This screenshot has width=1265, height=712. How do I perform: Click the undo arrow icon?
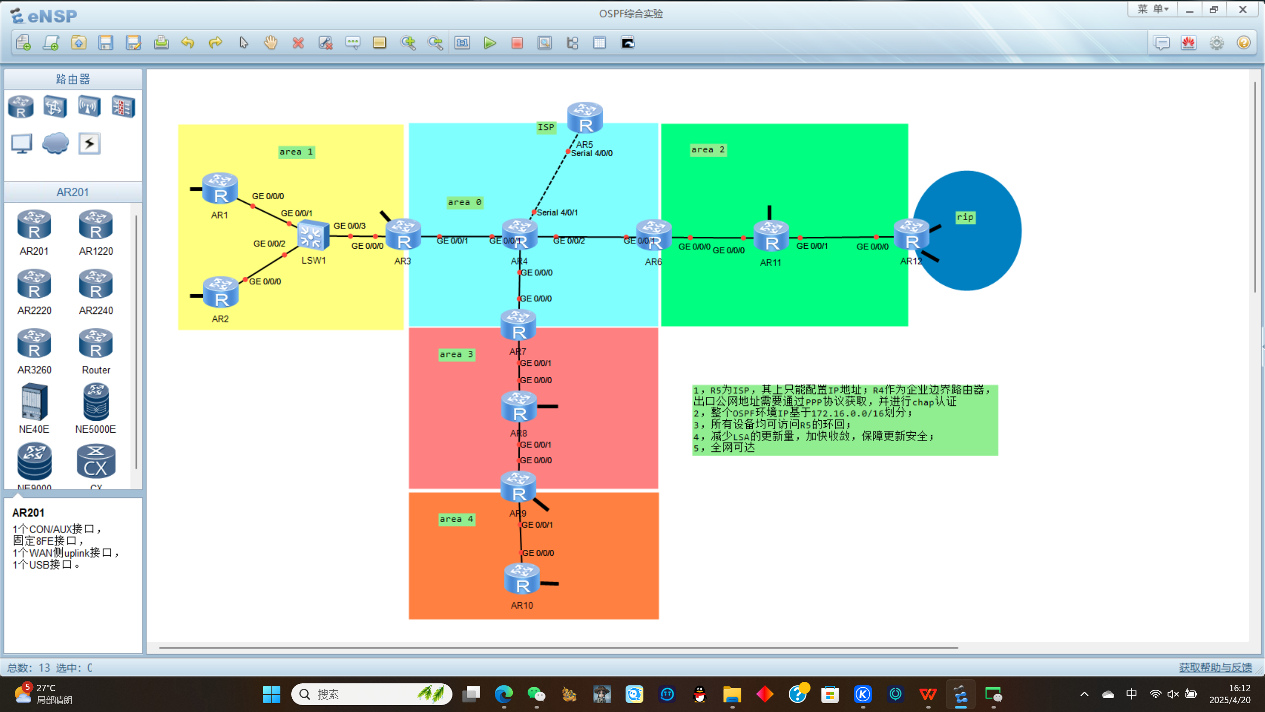tap(188, 43)
